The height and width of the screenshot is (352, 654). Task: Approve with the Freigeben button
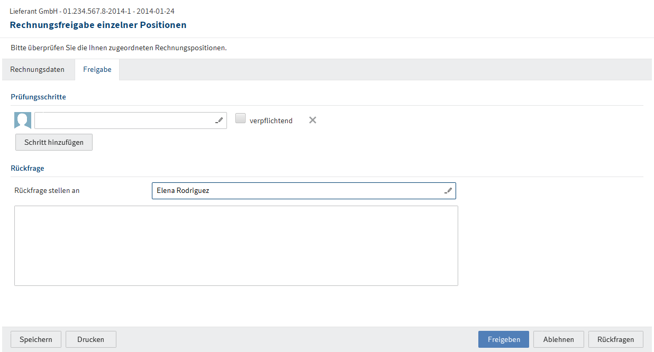coord(504,339)
